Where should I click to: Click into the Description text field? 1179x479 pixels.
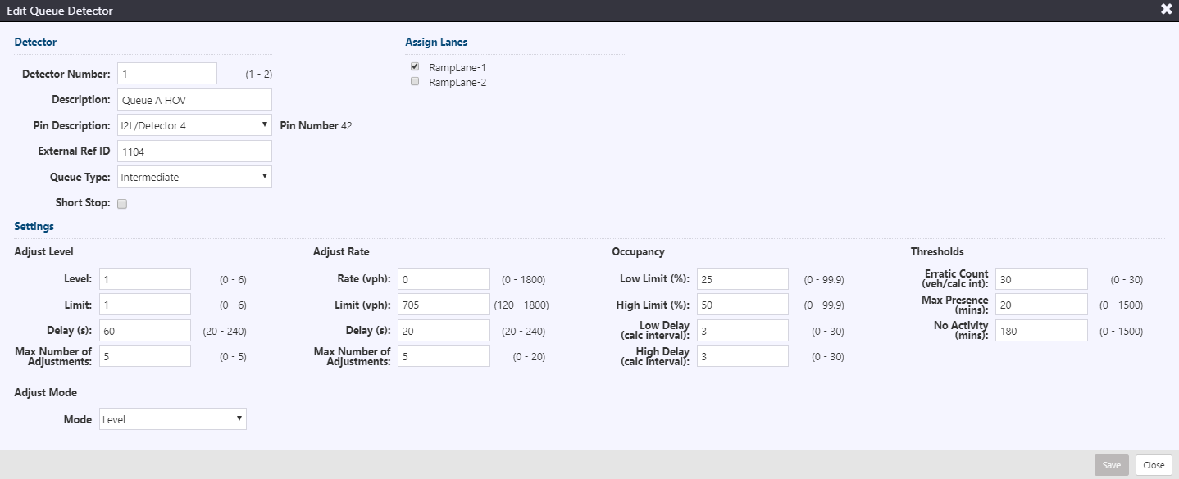coord(194,100)
